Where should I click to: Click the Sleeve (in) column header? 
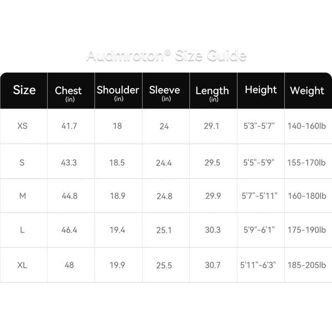coord(166,90)
